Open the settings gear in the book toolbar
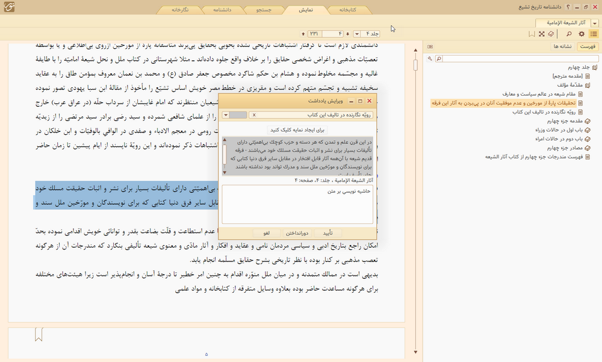This screenshot has height=362, width=602. pyautogui.click(x=582, y=34)
